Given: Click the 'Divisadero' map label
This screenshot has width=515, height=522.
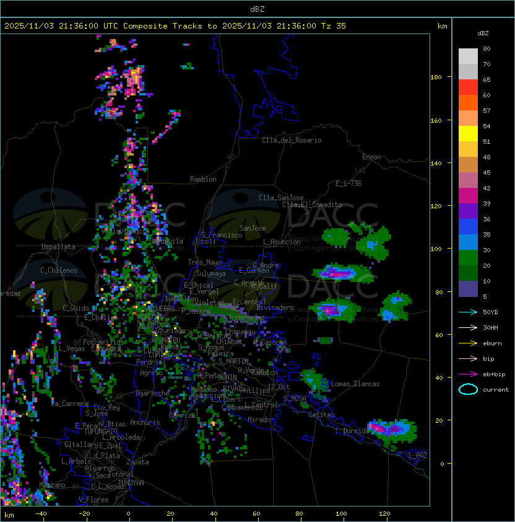Looking at the screenshot, I should (x=275, y=307).
